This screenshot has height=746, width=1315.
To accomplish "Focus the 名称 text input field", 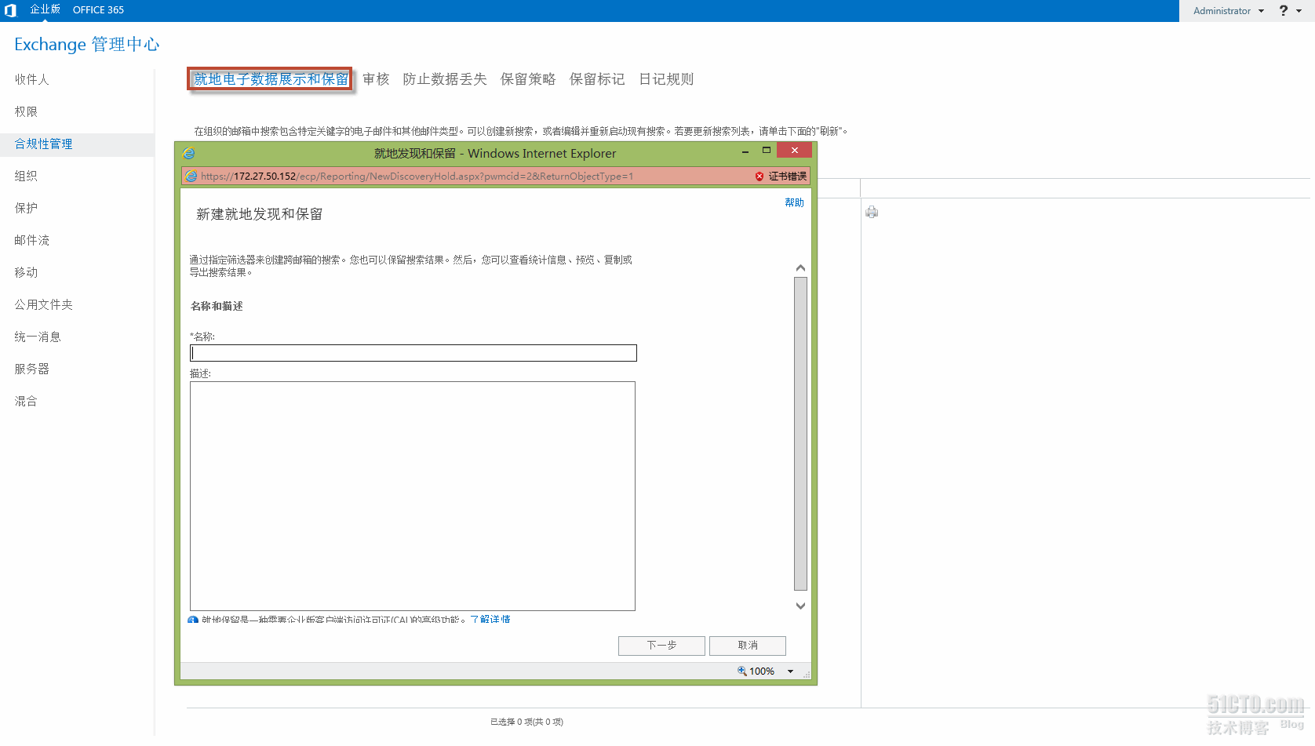I will coord(413,353).
